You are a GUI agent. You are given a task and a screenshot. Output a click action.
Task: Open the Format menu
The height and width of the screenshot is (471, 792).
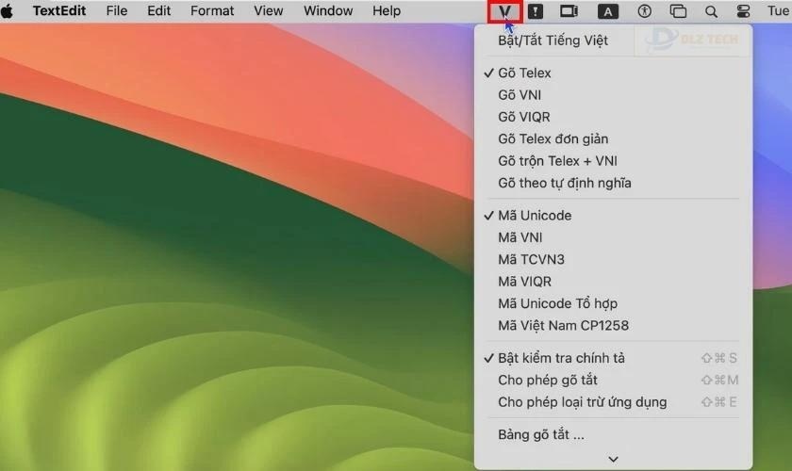pos(212,11)
